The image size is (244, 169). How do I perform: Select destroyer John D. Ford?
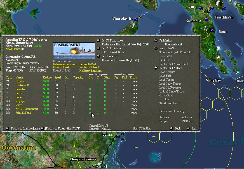click(x=23, y=113)
